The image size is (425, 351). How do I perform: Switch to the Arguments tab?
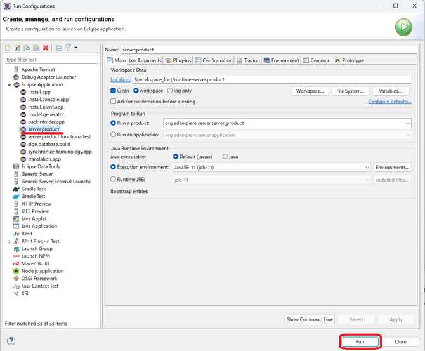click(145, 60)
